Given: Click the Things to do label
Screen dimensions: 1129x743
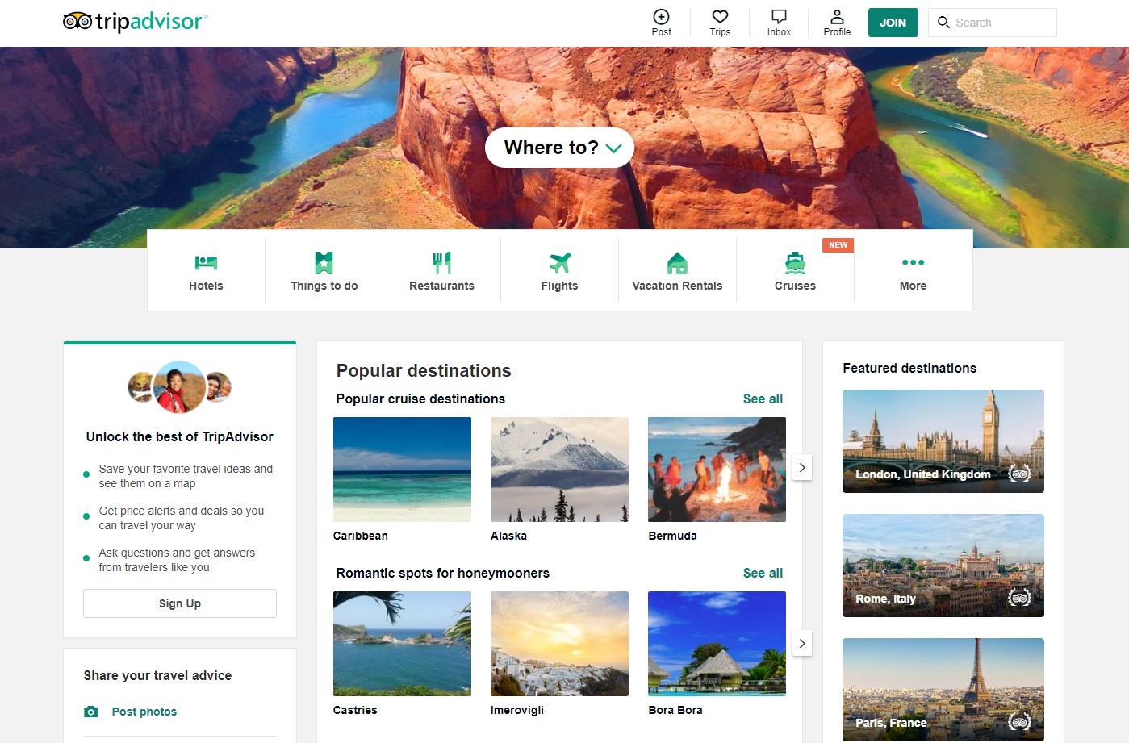Looking at the screenshot, I should [x=324, y=286].
